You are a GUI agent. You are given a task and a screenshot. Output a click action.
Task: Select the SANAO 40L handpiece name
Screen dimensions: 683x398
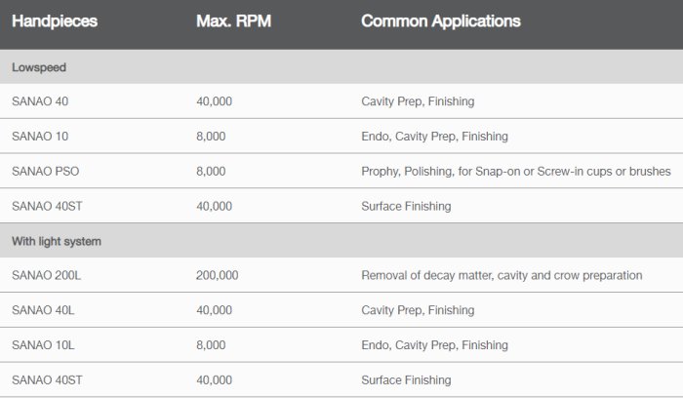43,310
